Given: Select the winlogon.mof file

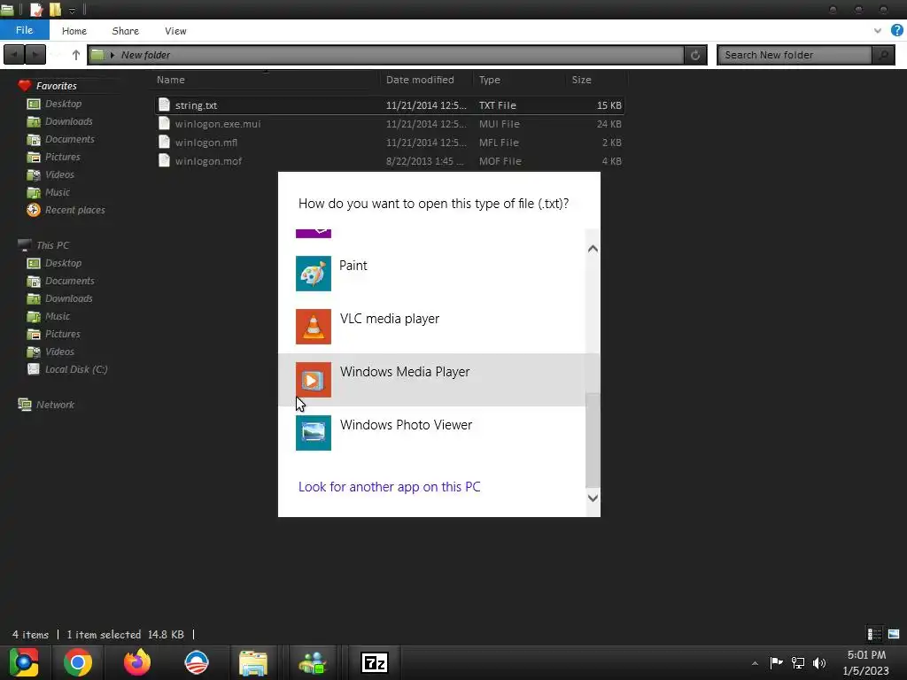Looking at the screenshot, I should pos(390,161).
